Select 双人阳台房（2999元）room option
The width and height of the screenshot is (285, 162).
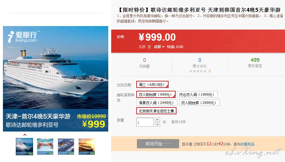pyautogui.click(x=199, y=103)
